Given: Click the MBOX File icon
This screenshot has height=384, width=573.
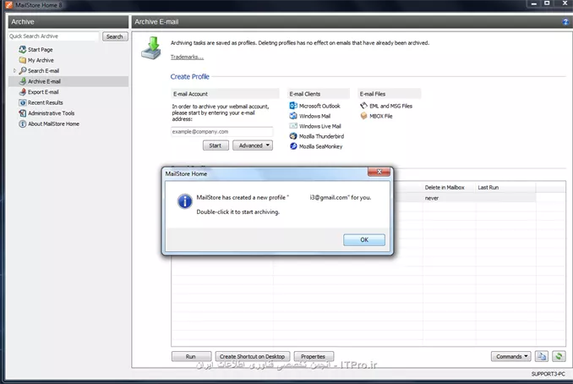Looking at the screenshot, I should [x=363, y=116].
